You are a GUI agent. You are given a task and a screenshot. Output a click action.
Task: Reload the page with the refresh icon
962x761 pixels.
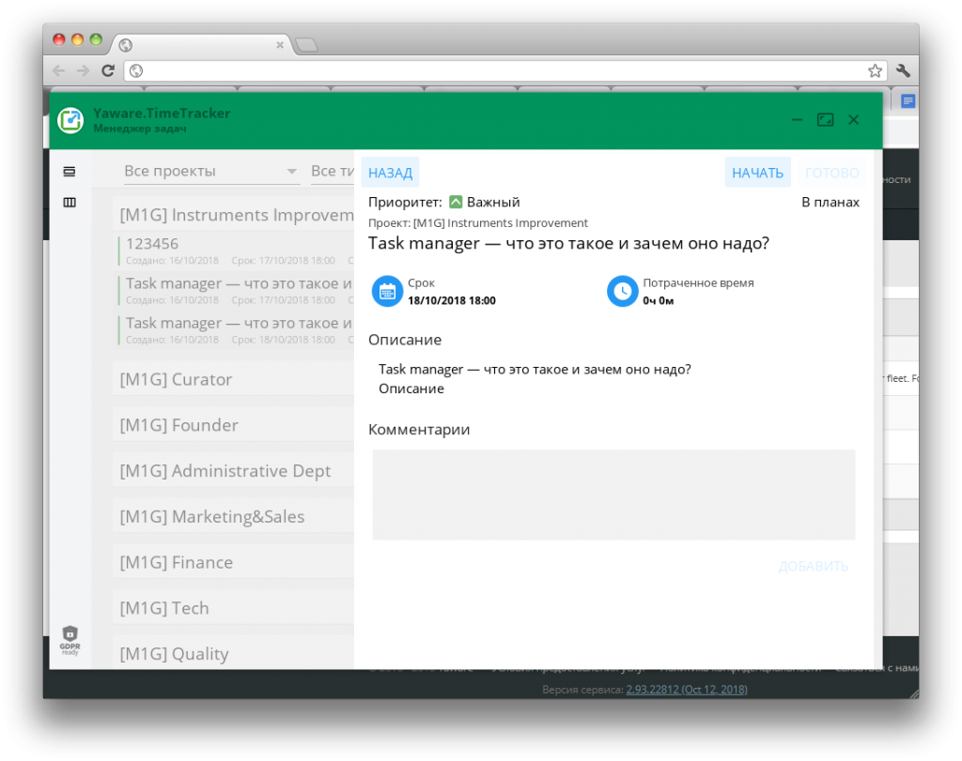tap(108, 69)
